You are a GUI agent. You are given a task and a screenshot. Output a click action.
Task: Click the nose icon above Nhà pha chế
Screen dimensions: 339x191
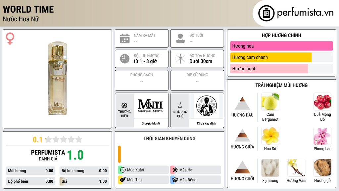click(180, 105)
